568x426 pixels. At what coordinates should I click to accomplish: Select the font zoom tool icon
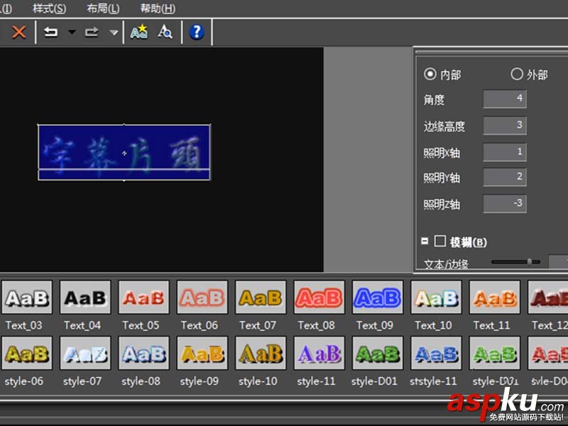(164, 31)
